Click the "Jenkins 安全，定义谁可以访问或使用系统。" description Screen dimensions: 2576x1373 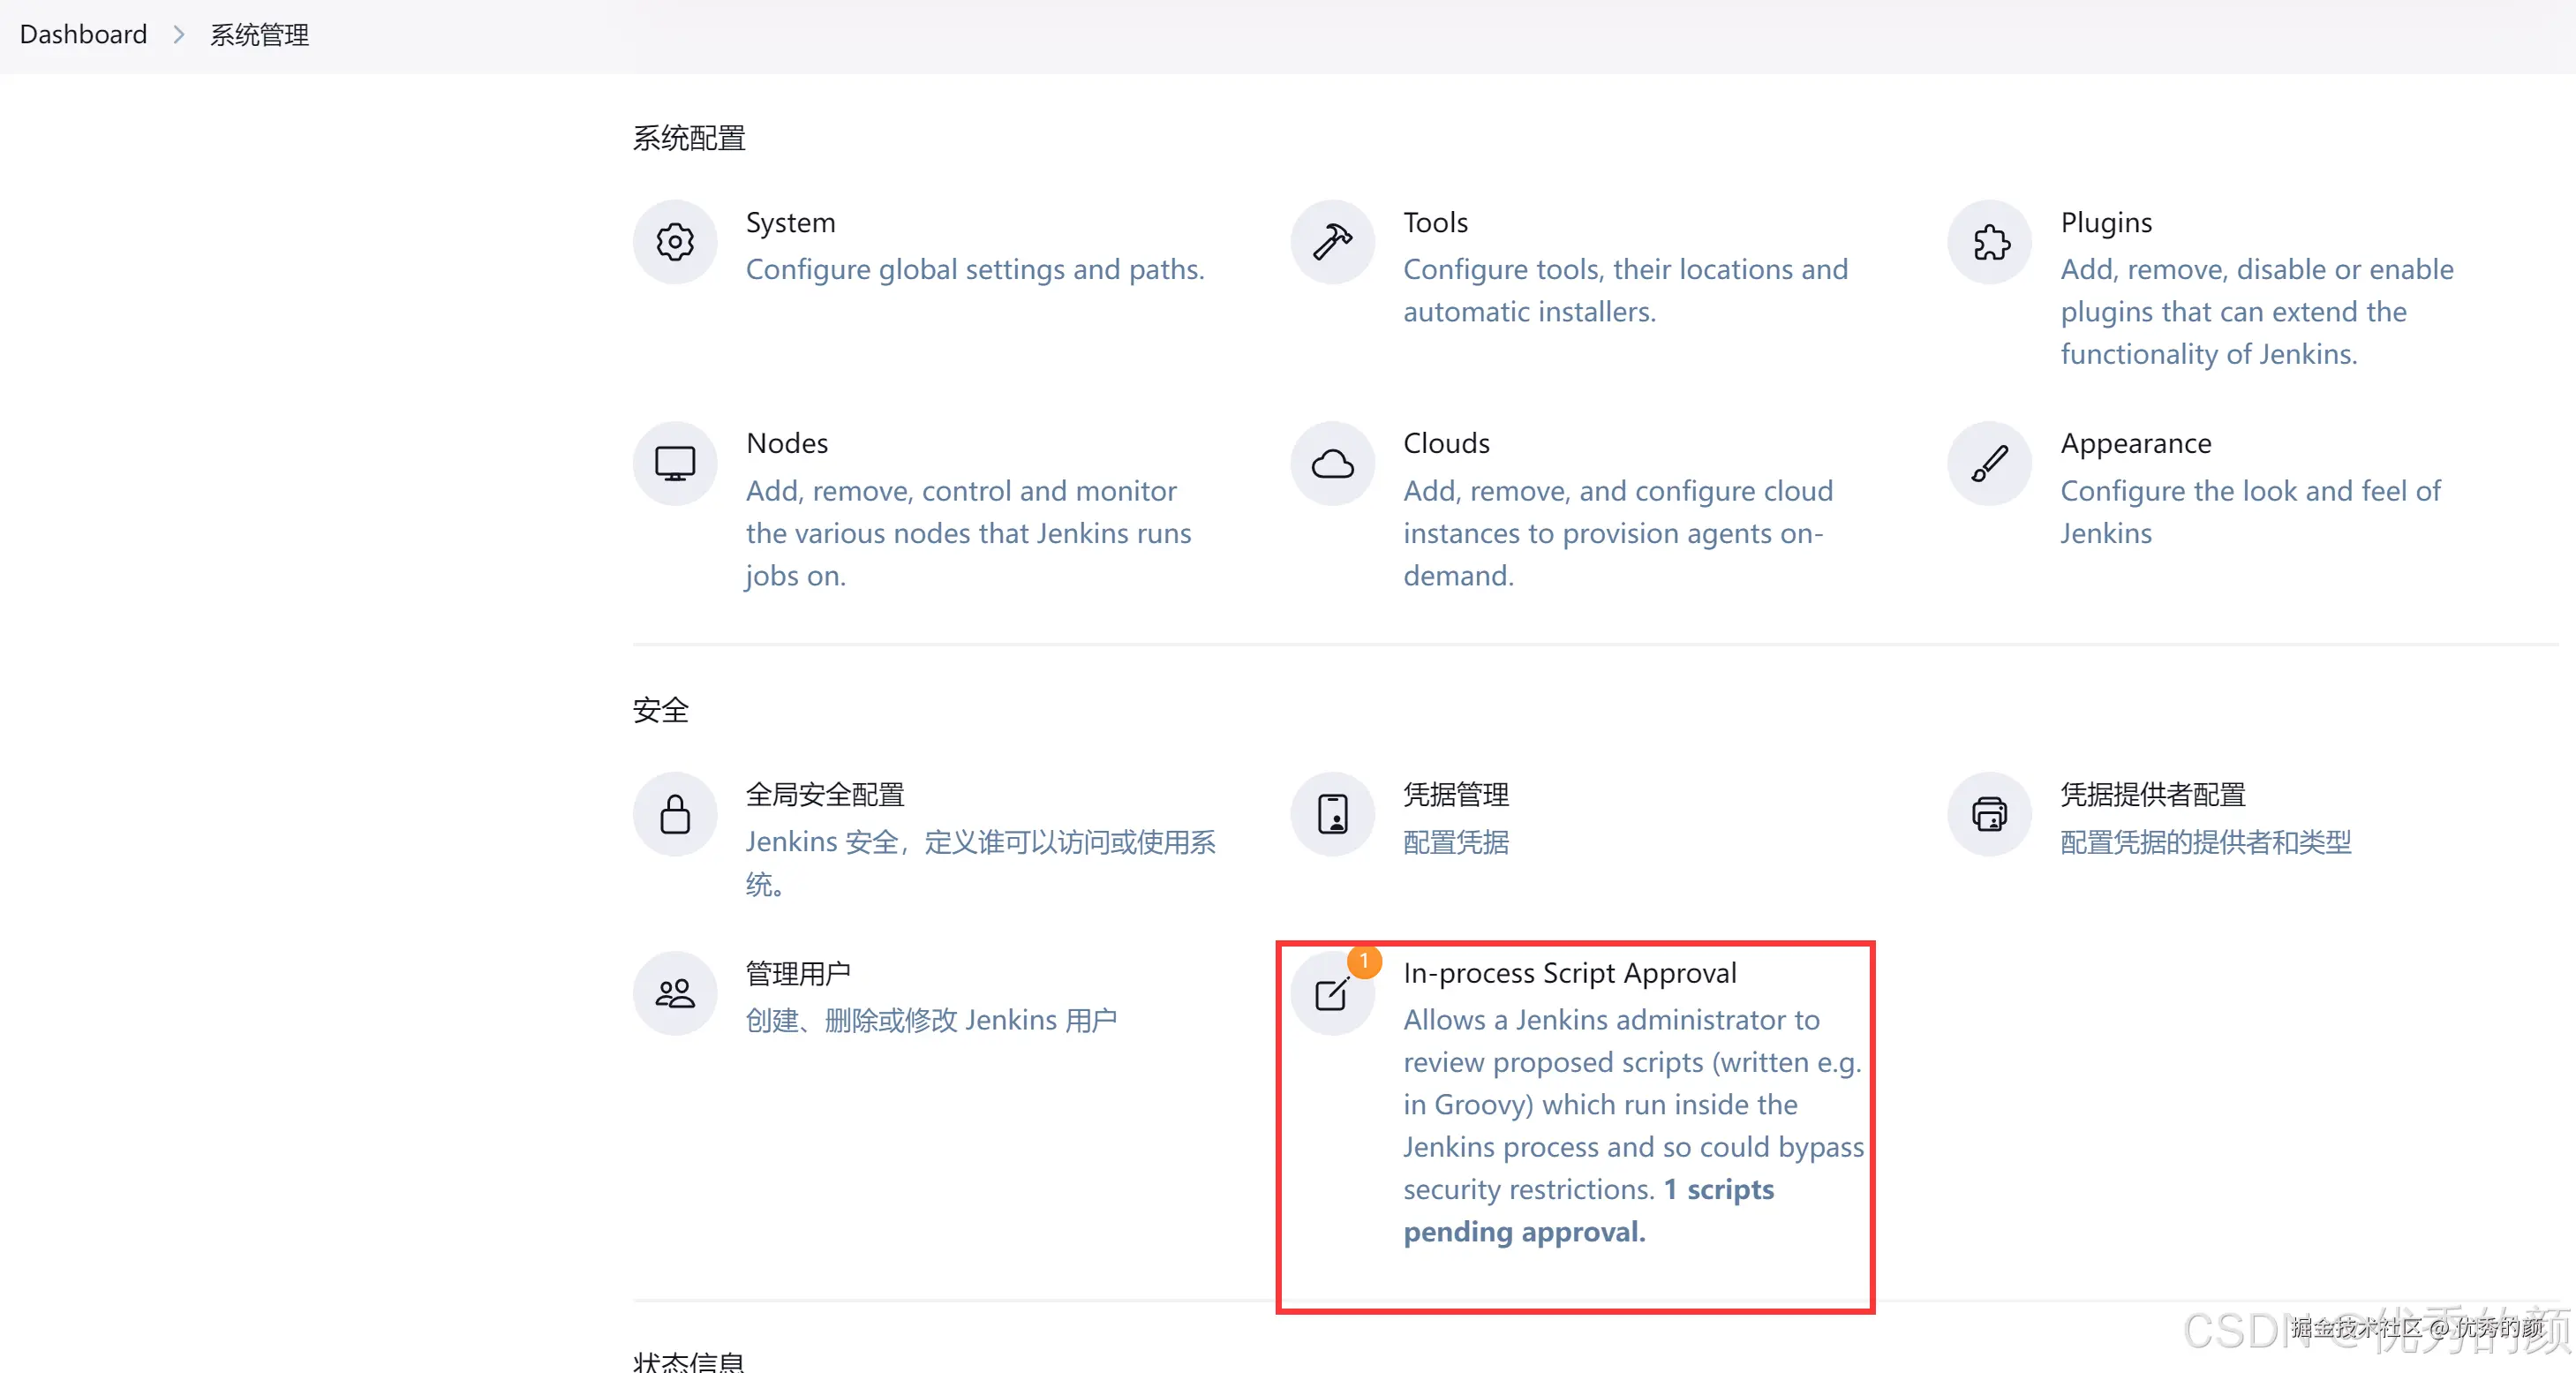click(x=980, y=863)
